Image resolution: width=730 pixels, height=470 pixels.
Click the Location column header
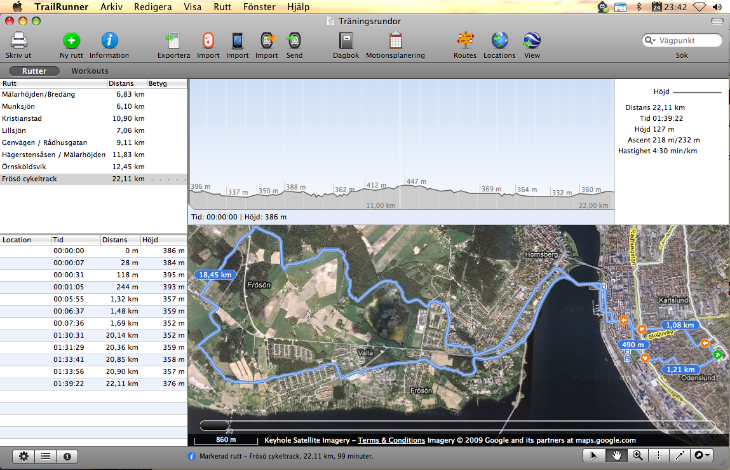pyautogui.click(x=25, y=240)
